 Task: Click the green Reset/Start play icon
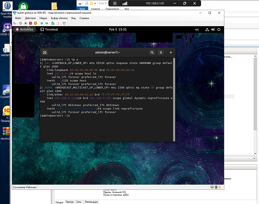(47, 23)
